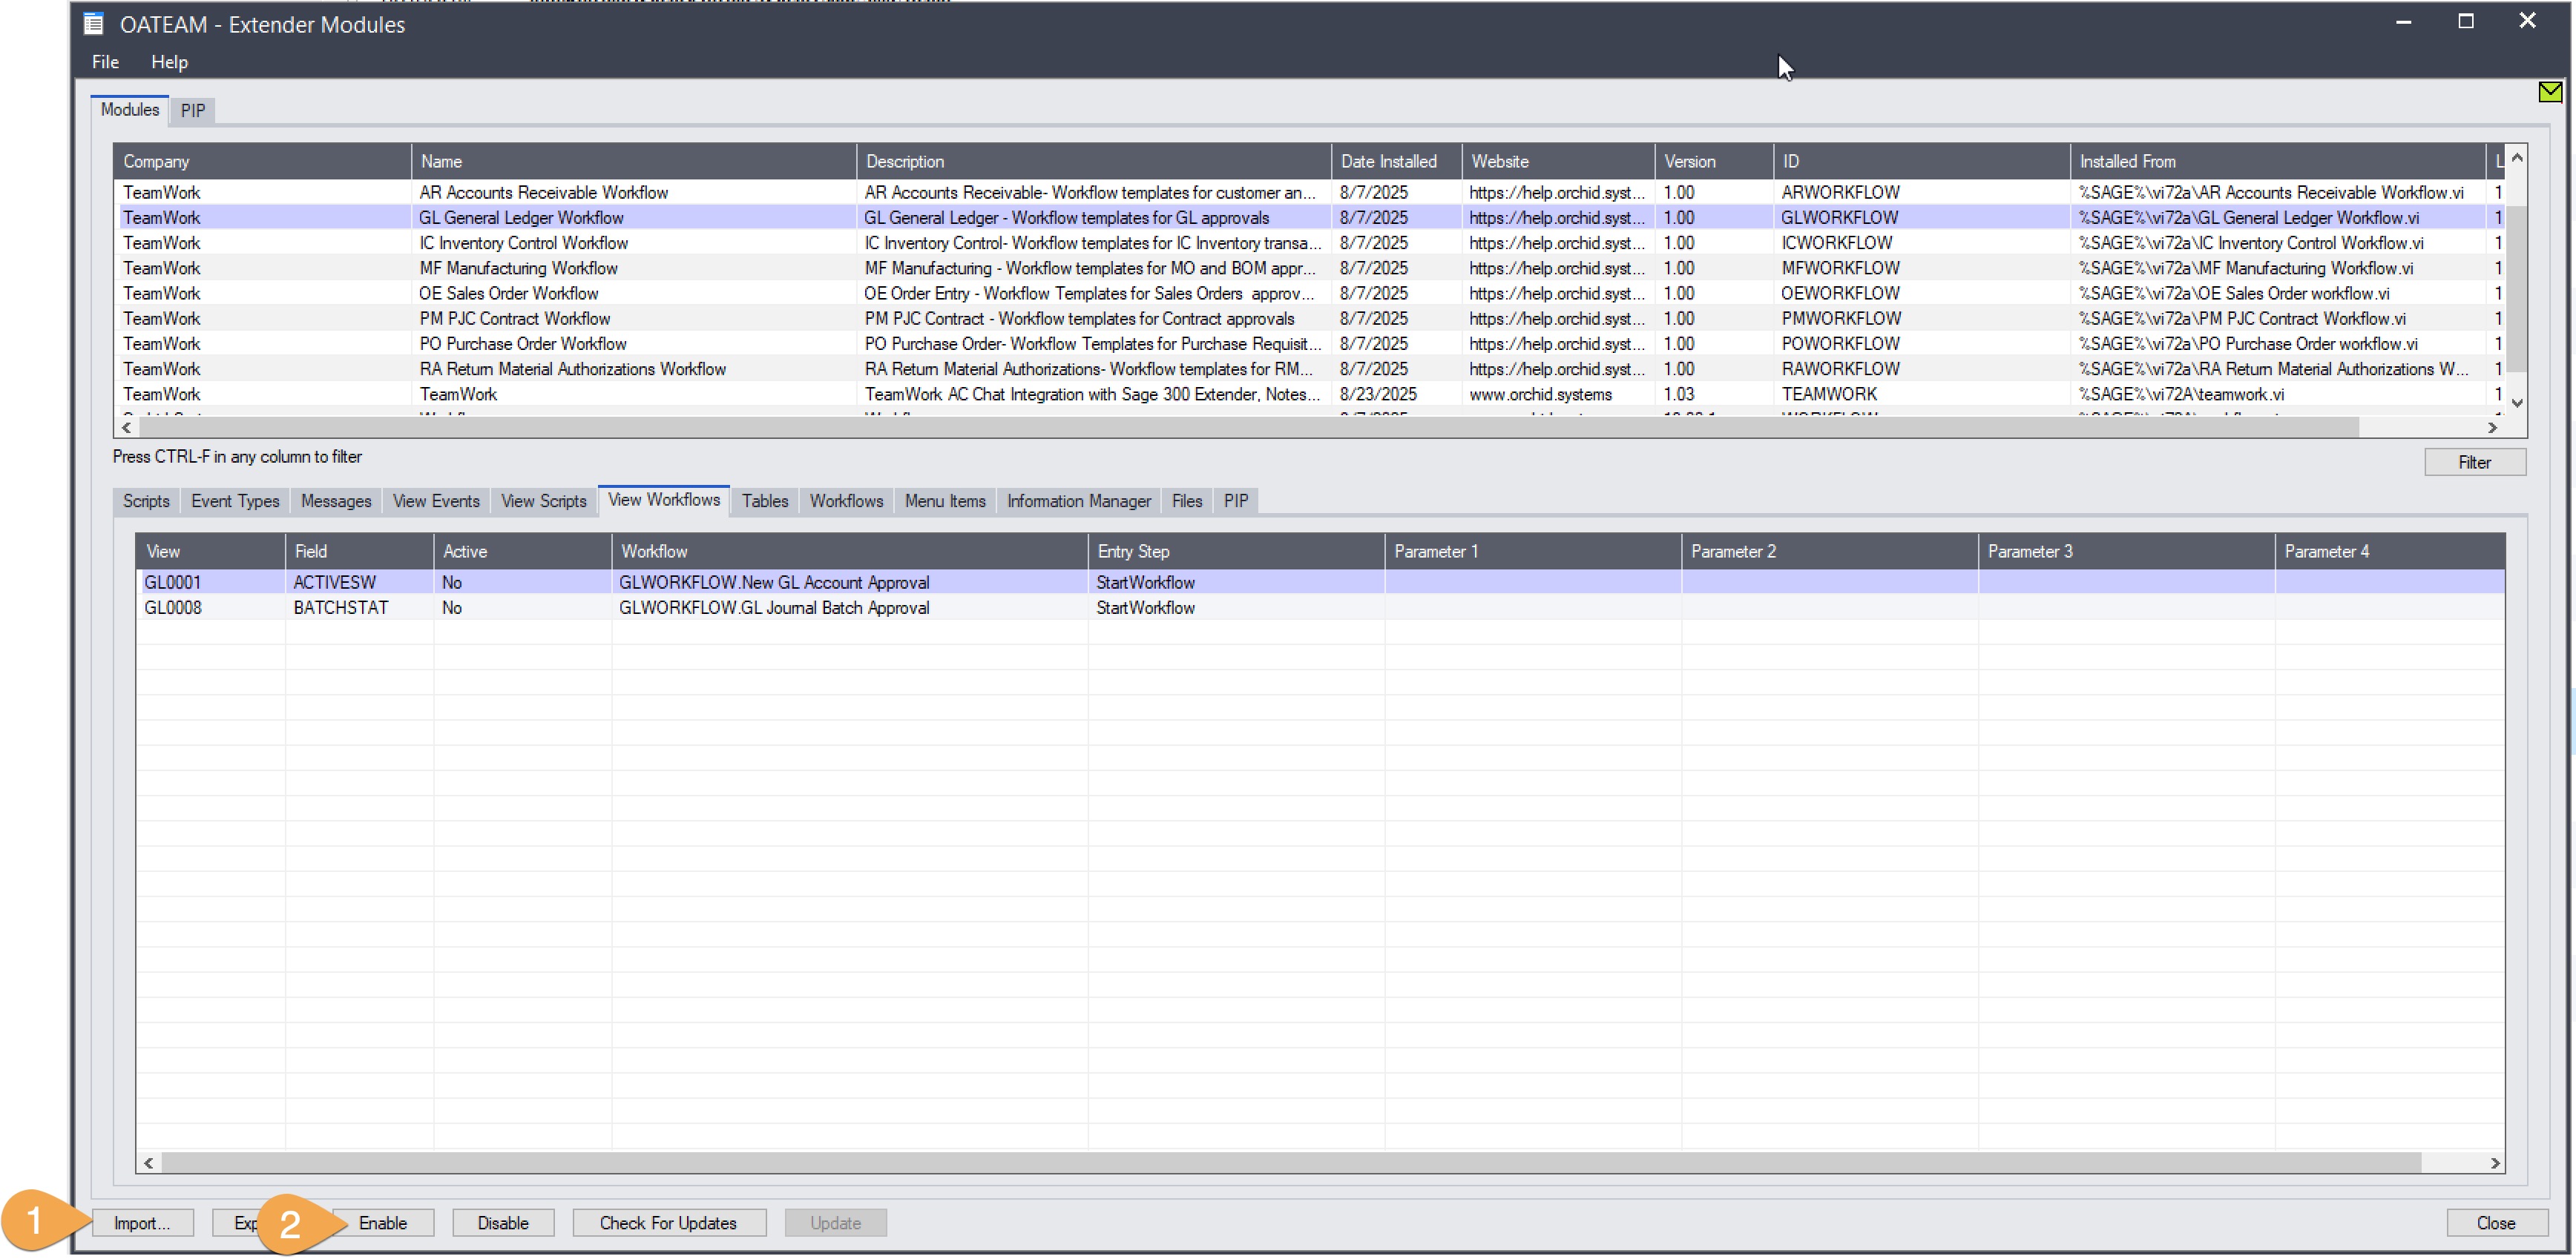Select the top Modules tab

[x=130, y=110]
